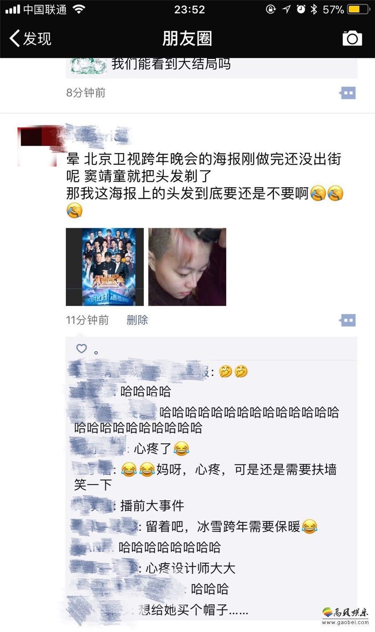This screenshot has height=632, width=375.
Task: Tap the 朋友圈 title in header
Action: pyautogui.click(x=187, y=38)
